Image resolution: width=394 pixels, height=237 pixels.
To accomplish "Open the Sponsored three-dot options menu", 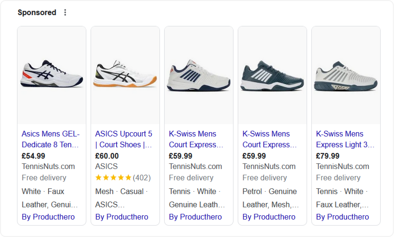I will tap(65, 13).
